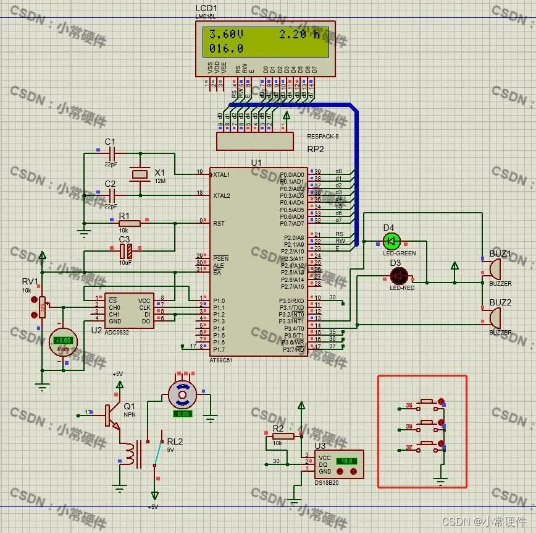Select the LCD1 LM016L display
The height and width of the screenshot is (533, 536).
pos(266,49)
